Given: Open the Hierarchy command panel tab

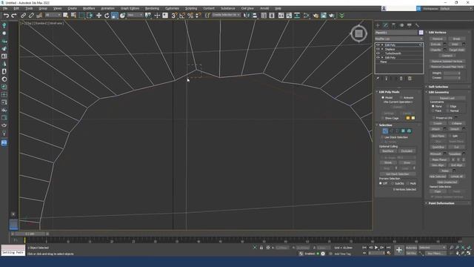Looking at the screenshot, I should [x=393, y=25].
